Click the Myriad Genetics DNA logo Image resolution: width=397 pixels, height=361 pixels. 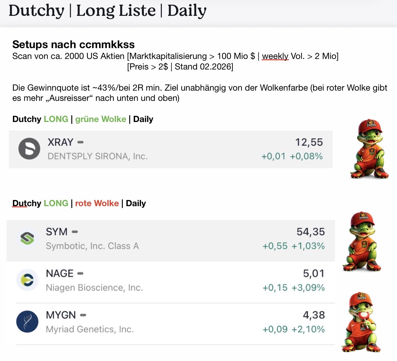(27, 322)
